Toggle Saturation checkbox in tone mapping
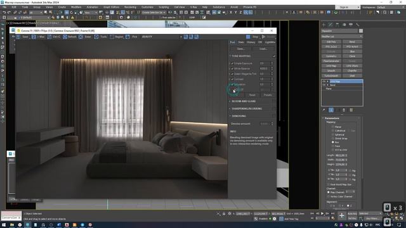 (232, 84)
